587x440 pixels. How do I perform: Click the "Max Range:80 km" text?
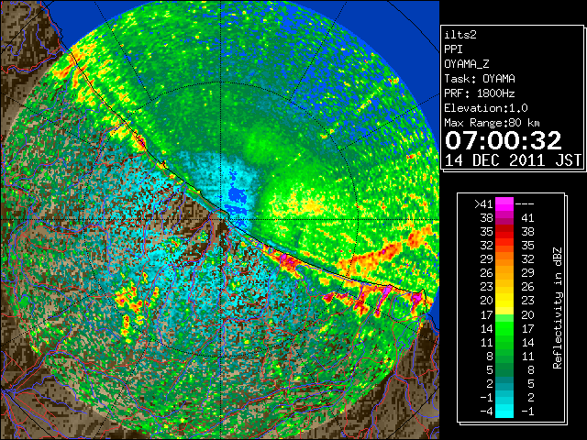pos(493,123)
